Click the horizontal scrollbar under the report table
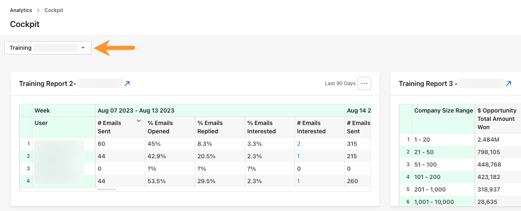Image resolution: width=521 pixels, height=211 pixels. [x=106, y=189]
